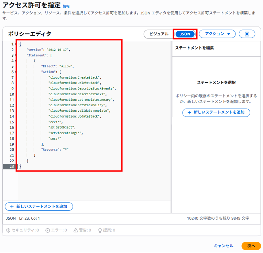Click the "Resource": "*" line
Viewport: 263px width, 253px height.
click(x=55, y=150)
